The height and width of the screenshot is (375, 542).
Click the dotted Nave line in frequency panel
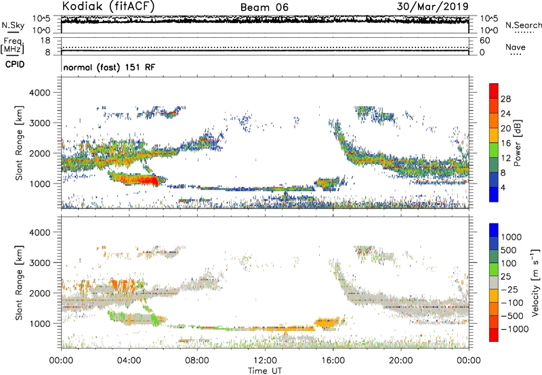click(x=265, y=47)
